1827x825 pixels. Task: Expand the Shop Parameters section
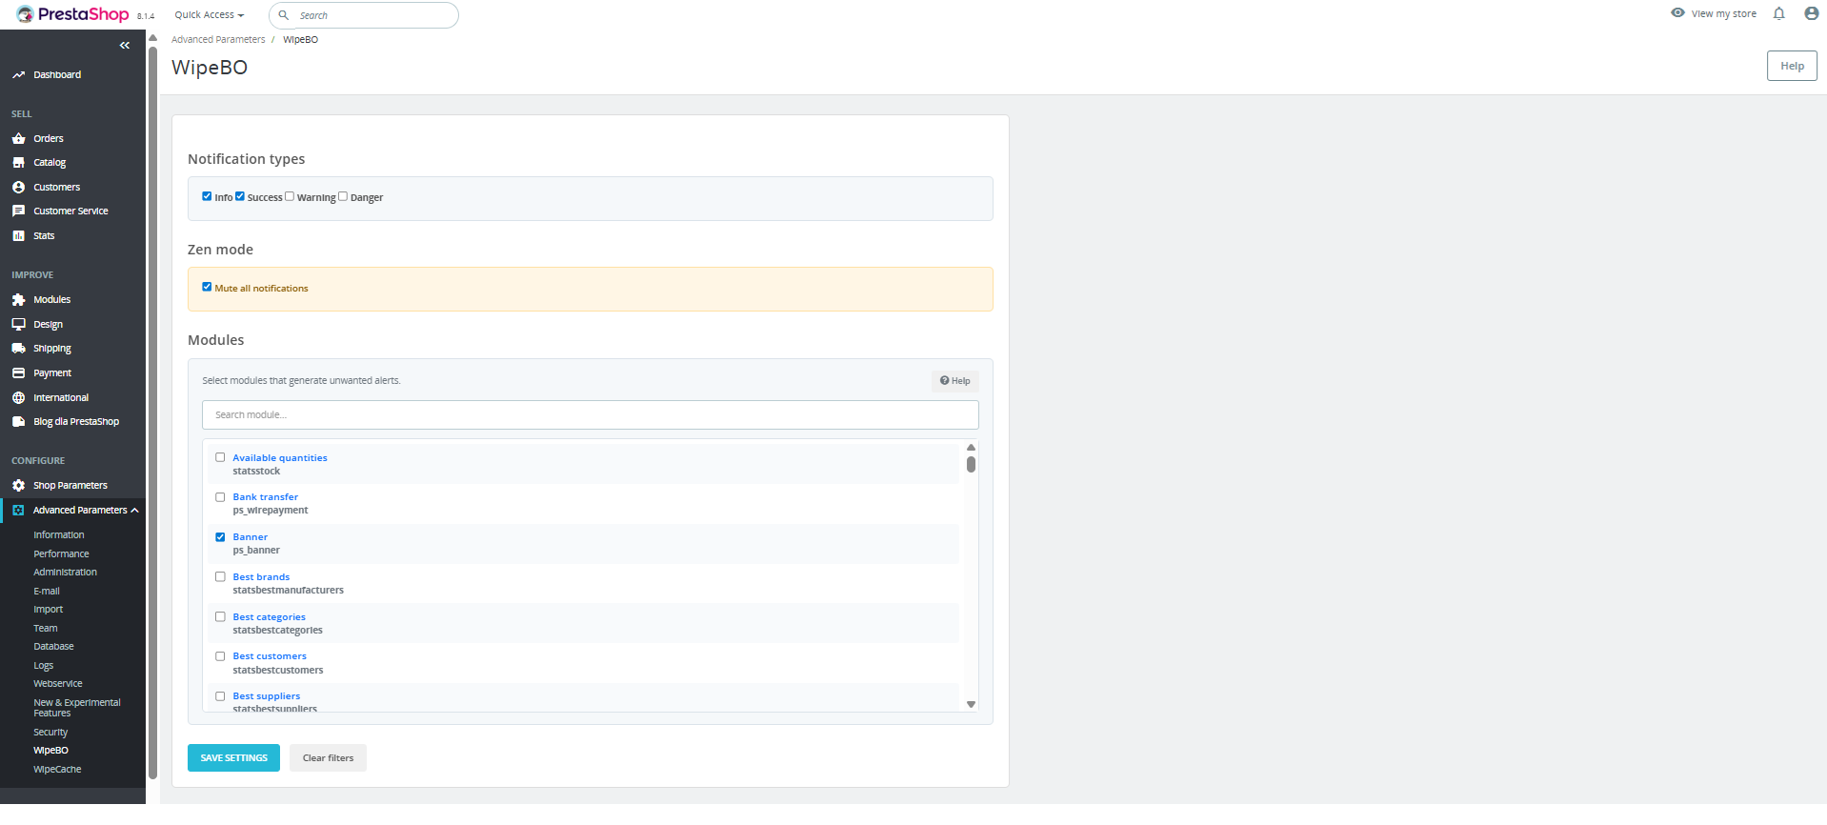click(70, 486)
